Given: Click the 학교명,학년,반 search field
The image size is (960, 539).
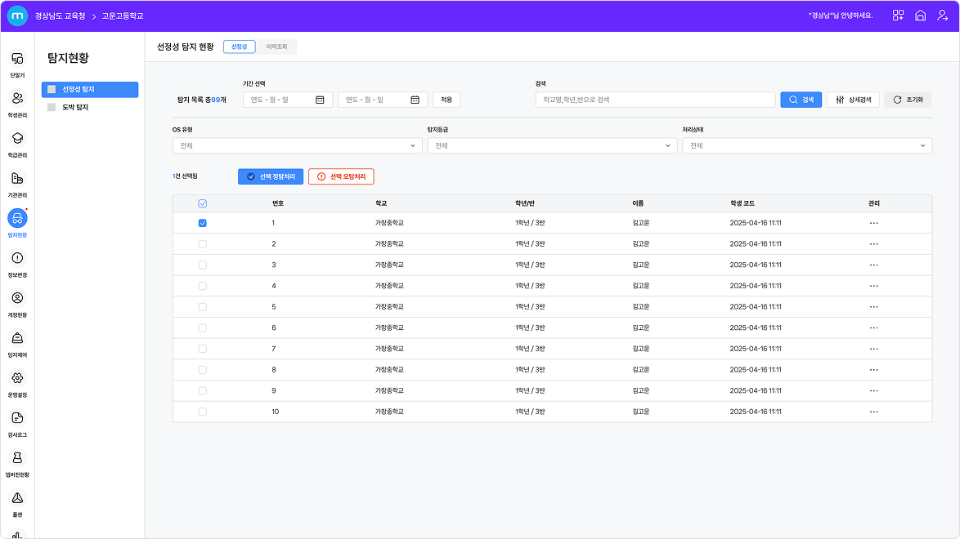Looking at the screenshot, I should (x=654, y=100).
